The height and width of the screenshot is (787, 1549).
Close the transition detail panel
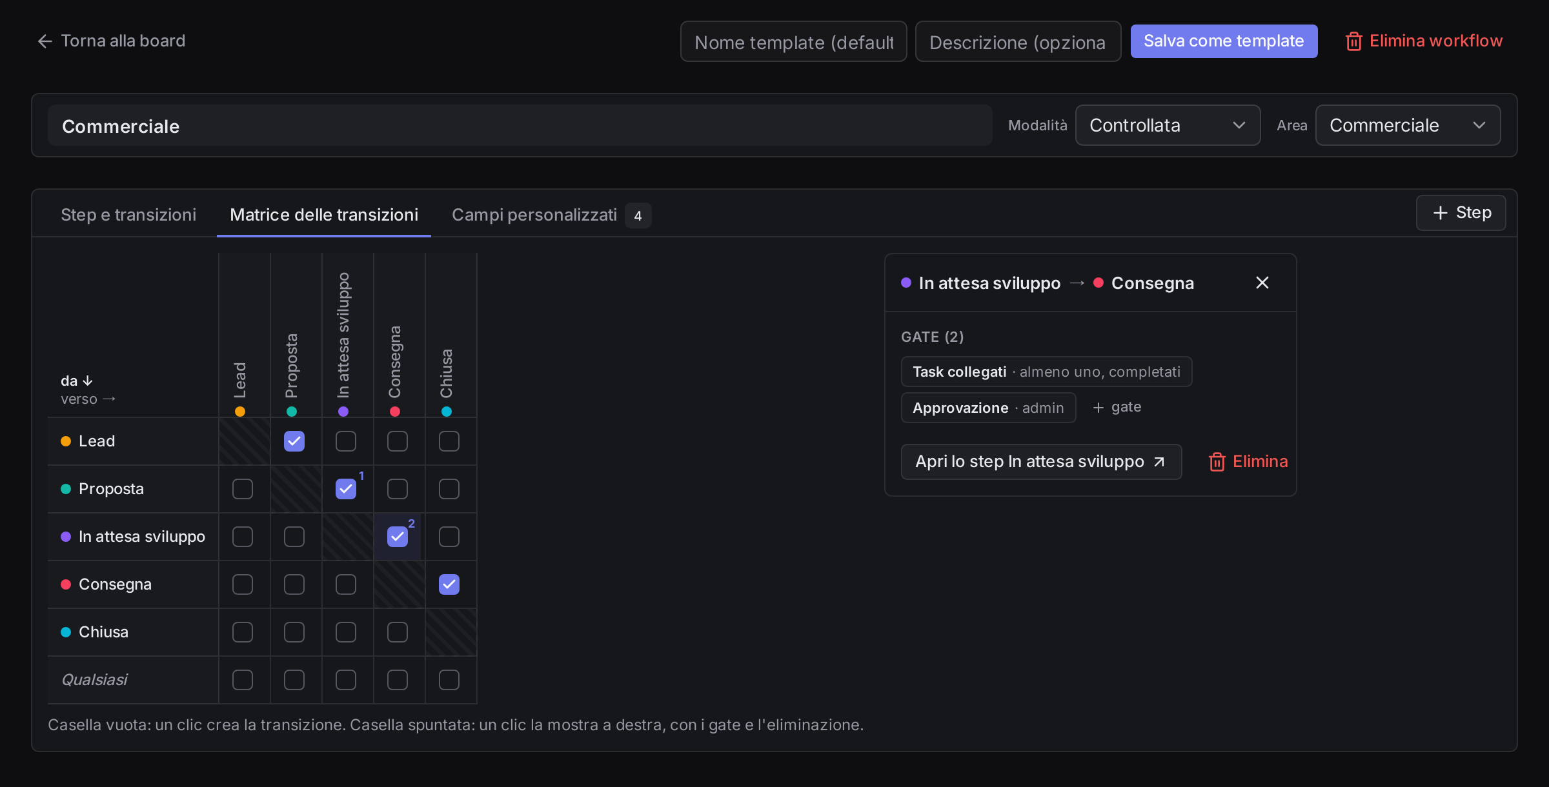point(1262,283)
